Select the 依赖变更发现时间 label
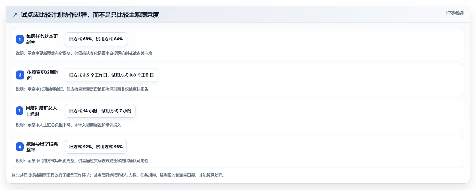Viewport: 476px width, 190px height. click(x=43, y=75)
